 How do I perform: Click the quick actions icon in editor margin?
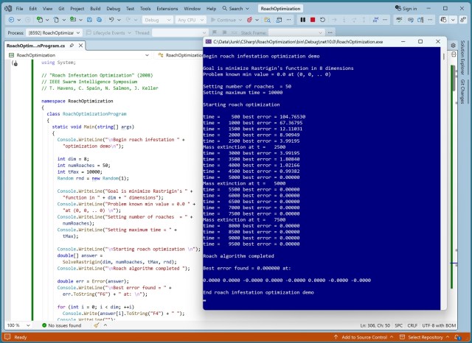(x=15, y=63)
